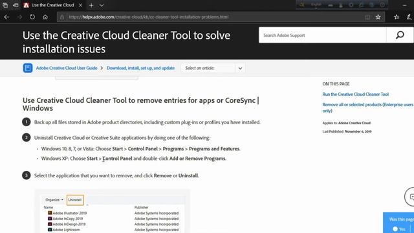
Task: Show tab previews chevron
Action: (102, 5)
